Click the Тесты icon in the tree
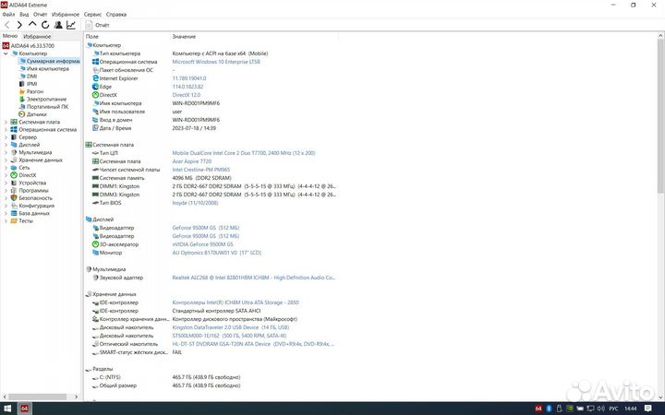This screenshot has height=415, width=665. 14,221
